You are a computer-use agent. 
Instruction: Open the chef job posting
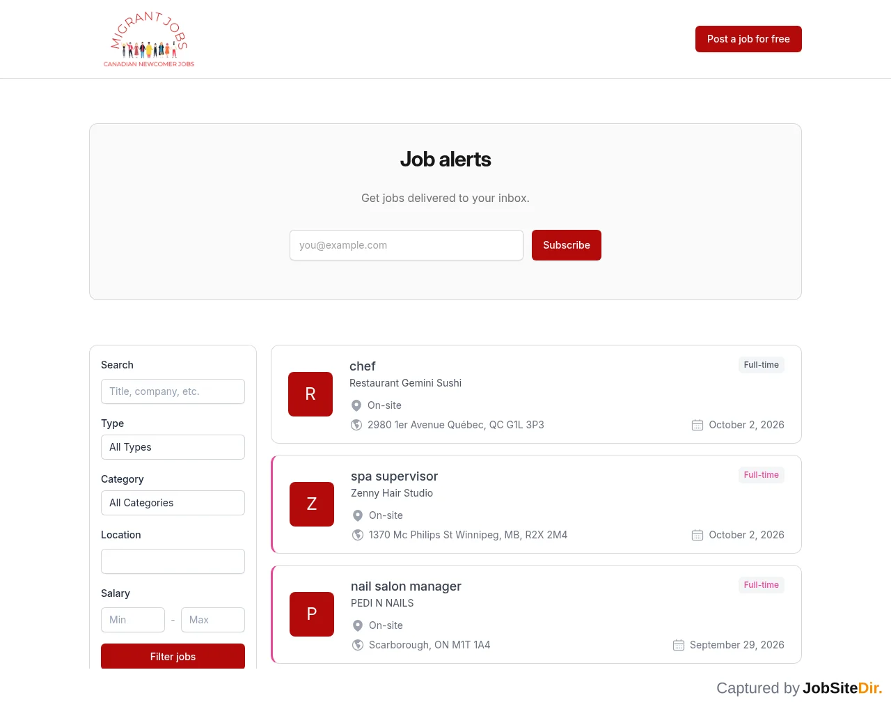click(x=362, y=366)
